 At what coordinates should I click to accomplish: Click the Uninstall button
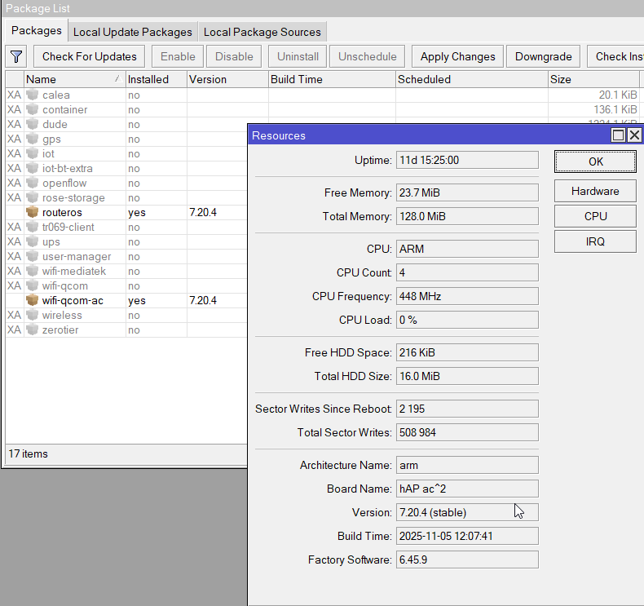point(298,56)
